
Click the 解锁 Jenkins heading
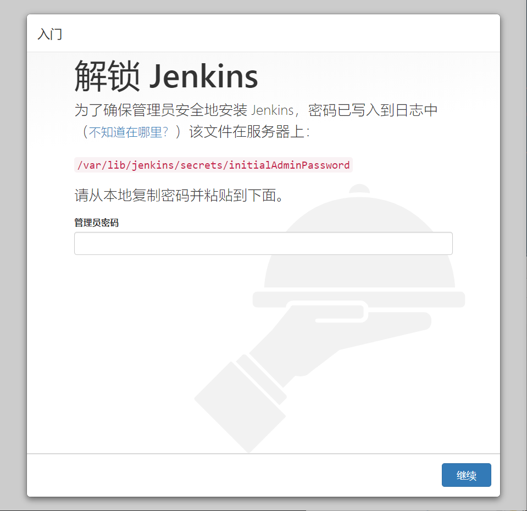click(166, 76)
